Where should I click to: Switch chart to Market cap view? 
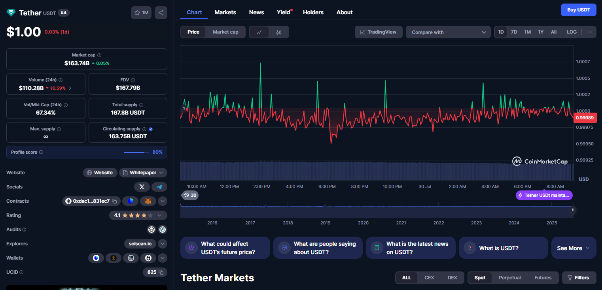[225, 32]
